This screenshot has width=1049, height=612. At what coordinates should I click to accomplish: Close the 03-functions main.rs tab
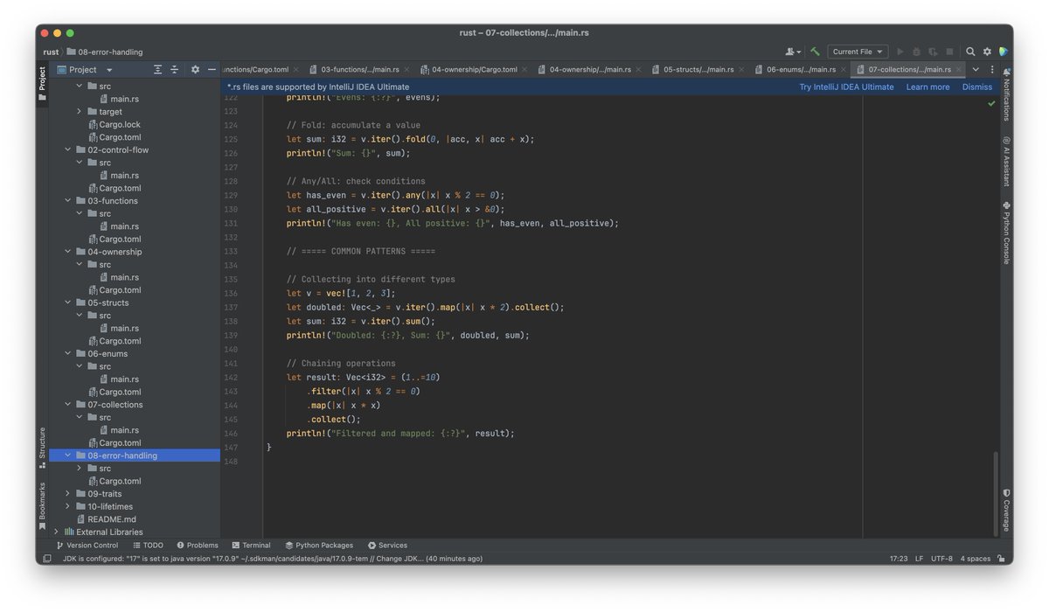pos(407,69)
